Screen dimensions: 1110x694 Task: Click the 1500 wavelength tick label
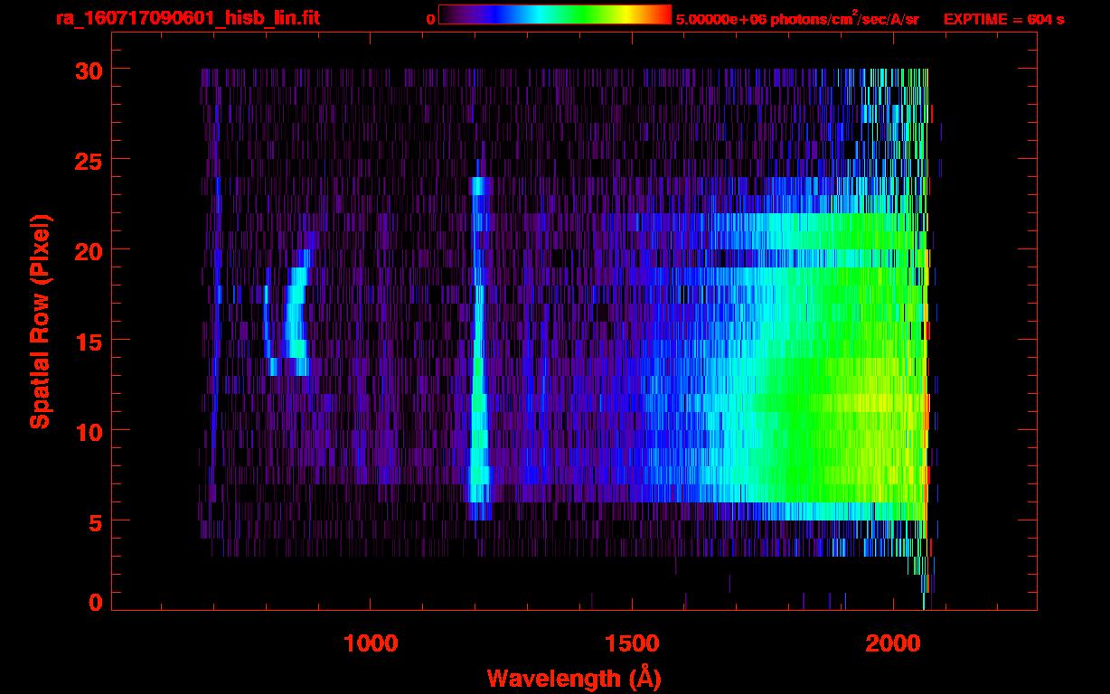point(631,642)
